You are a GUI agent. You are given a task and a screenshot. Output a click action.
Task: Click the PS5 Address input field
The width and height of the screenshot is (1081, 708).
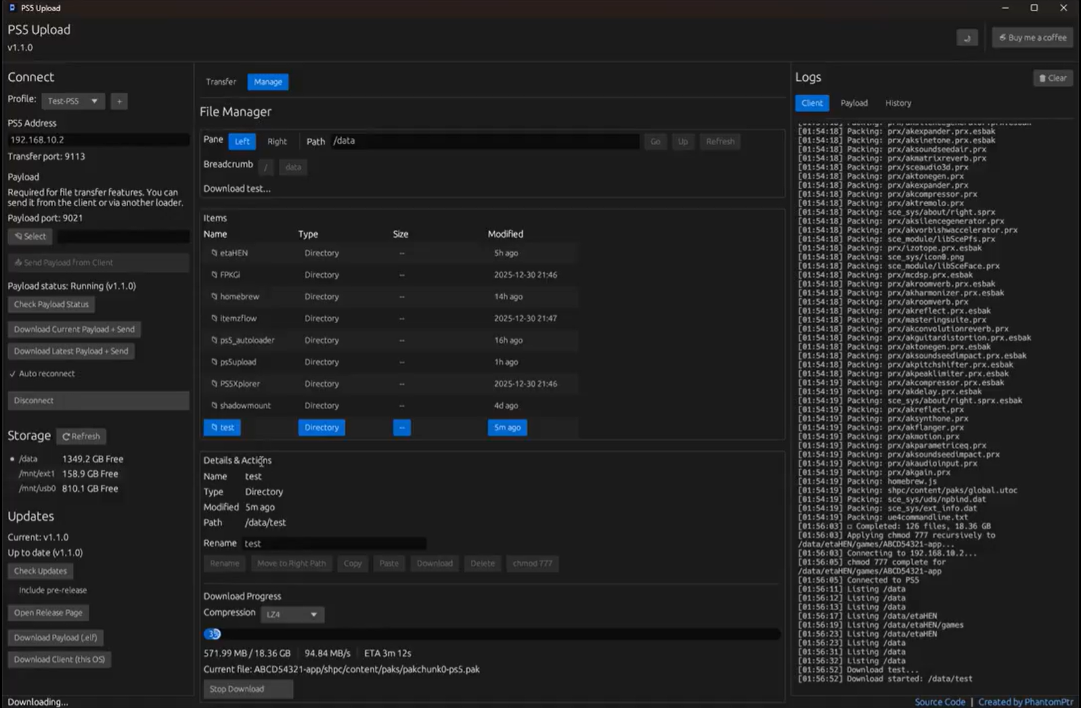point(99,140)
